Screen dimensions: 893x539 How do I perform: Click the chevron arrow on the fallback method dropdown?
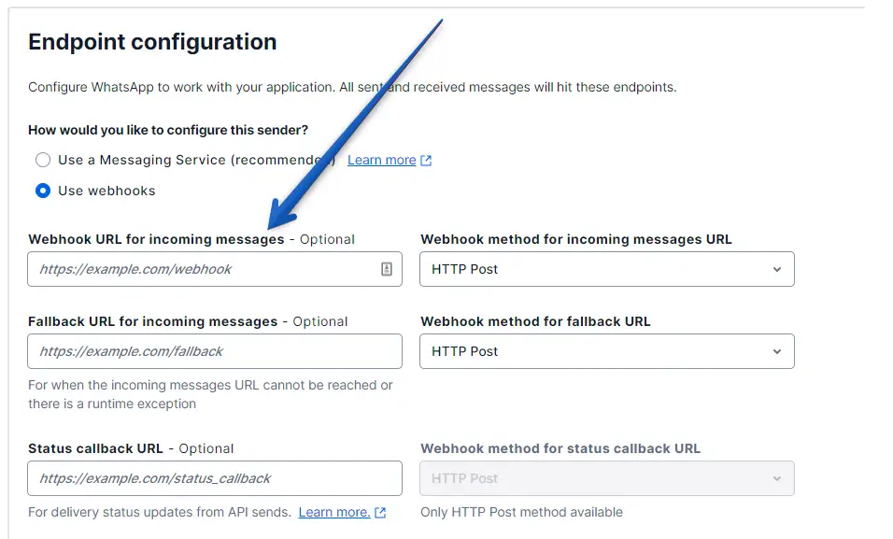tap(777, 351)
